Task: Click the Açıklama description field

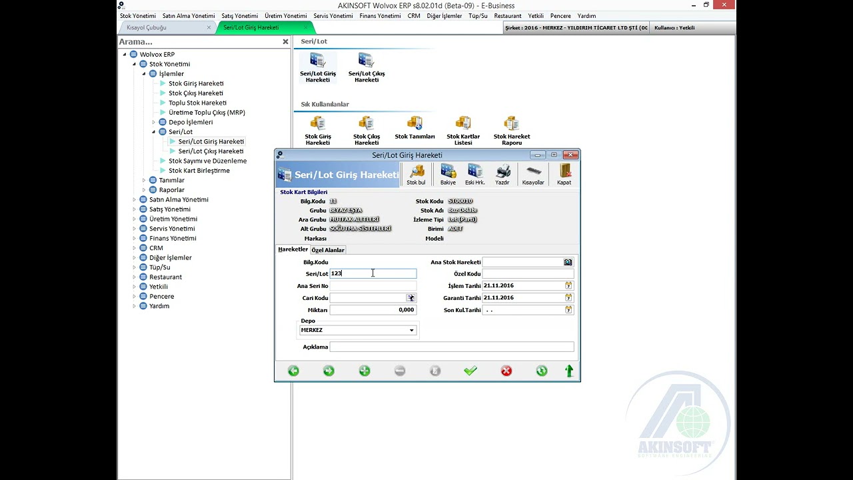Action: [452, 347]
